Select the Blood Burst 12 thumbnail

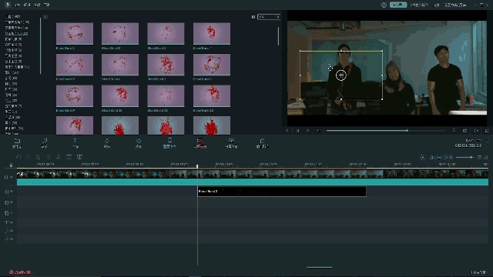[x=212, y=95]
